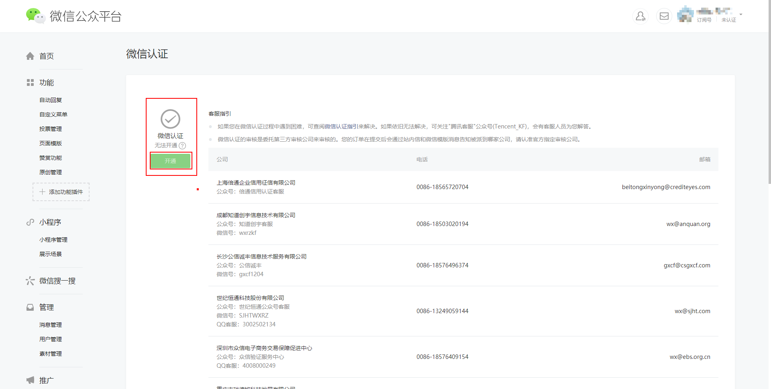771x389 pixels.
Task: Open 展示场景 in the sidebar
Action: tap(51, 254)
